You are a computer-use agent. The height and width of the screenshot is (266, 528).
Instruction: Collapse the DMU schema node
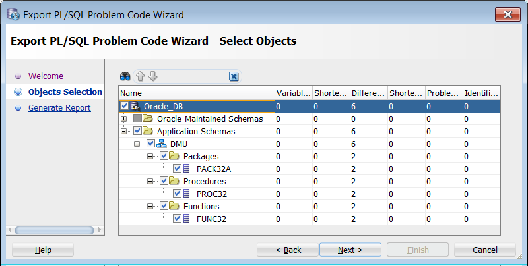pos(137,144)
